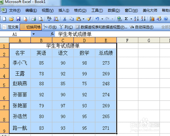
Task: Click the formula bar showing 学生考试成绩单
Action: (x=113, y=34)
